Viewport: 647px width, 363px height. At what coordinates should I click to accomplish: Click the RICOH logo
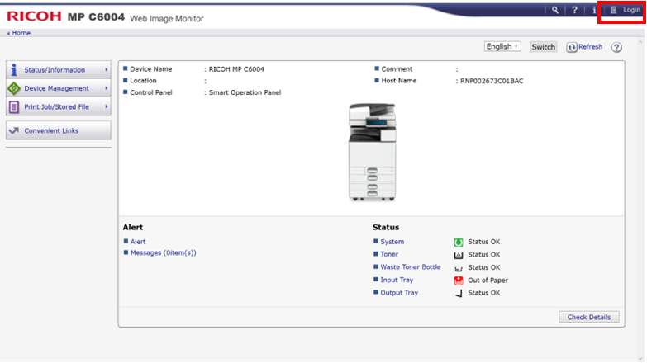[34, 16]
